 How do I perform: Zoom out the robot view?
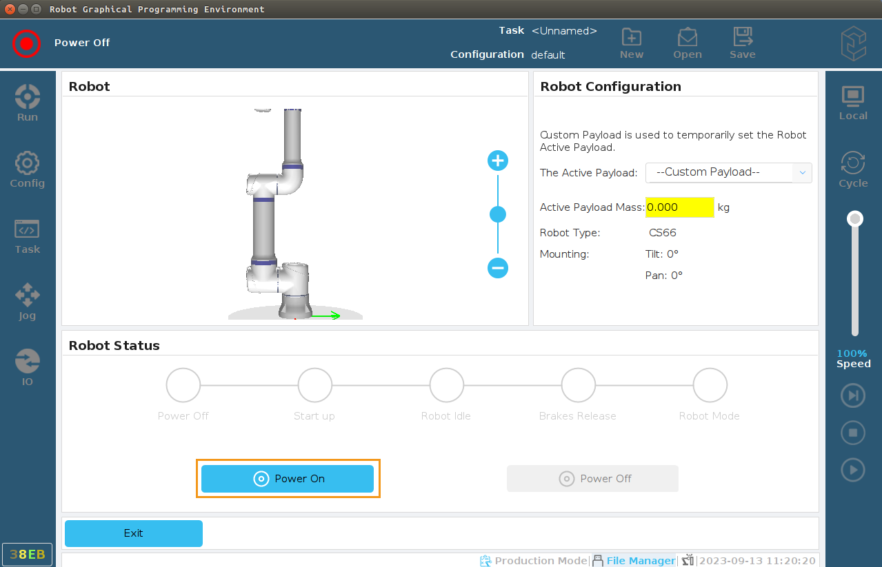[x=498, y=268]
